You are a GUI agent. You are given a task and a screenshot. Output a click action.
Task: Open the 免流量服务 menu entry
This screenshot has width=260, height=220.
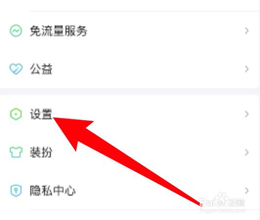coord(130,31)
